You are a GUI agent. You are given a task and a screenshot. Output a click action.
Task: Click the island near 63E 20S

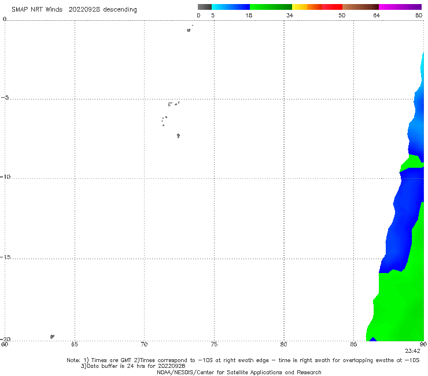click(52, 337)
